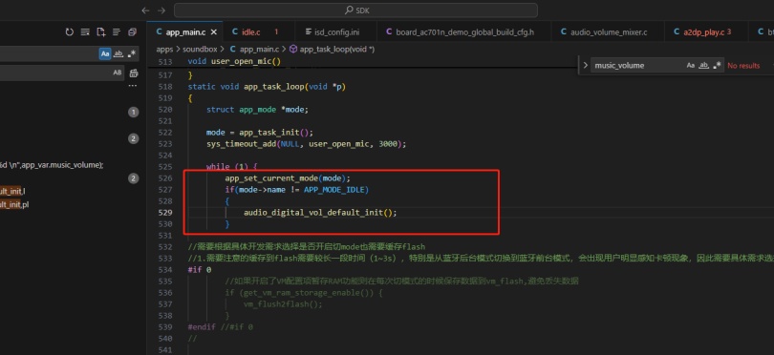Viewport: 774px width, 355px height.
Task: Open the soundbox breadcrumb dropdown
Action: tap(200, 49)
